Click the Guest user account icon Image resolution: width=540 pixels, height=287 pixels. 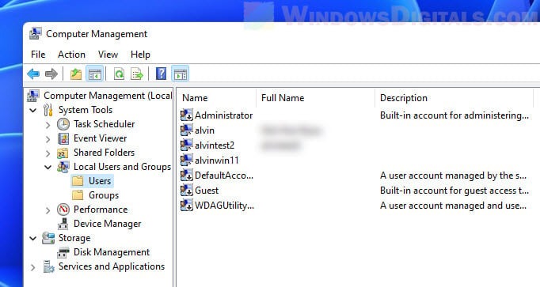click(x=187, y=190)
